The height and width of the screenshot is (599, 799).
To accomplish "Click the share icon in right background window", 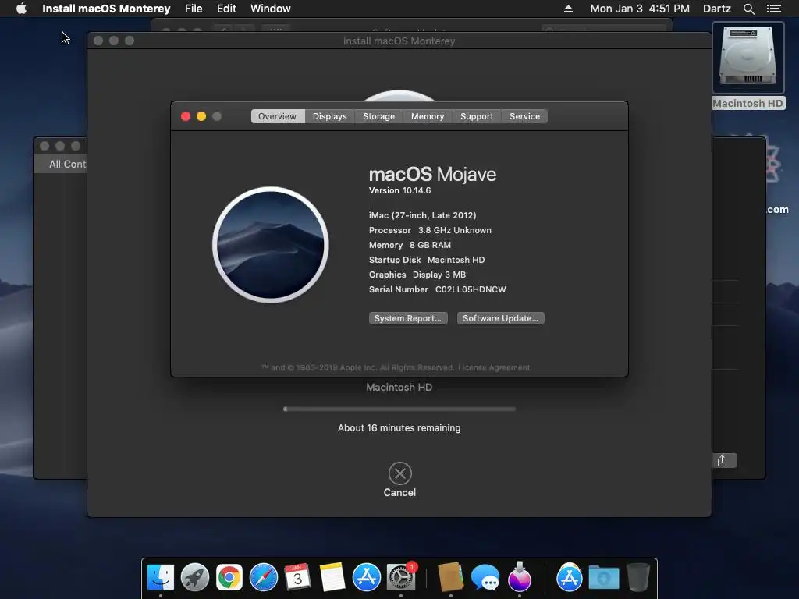I will coord(722,461).
